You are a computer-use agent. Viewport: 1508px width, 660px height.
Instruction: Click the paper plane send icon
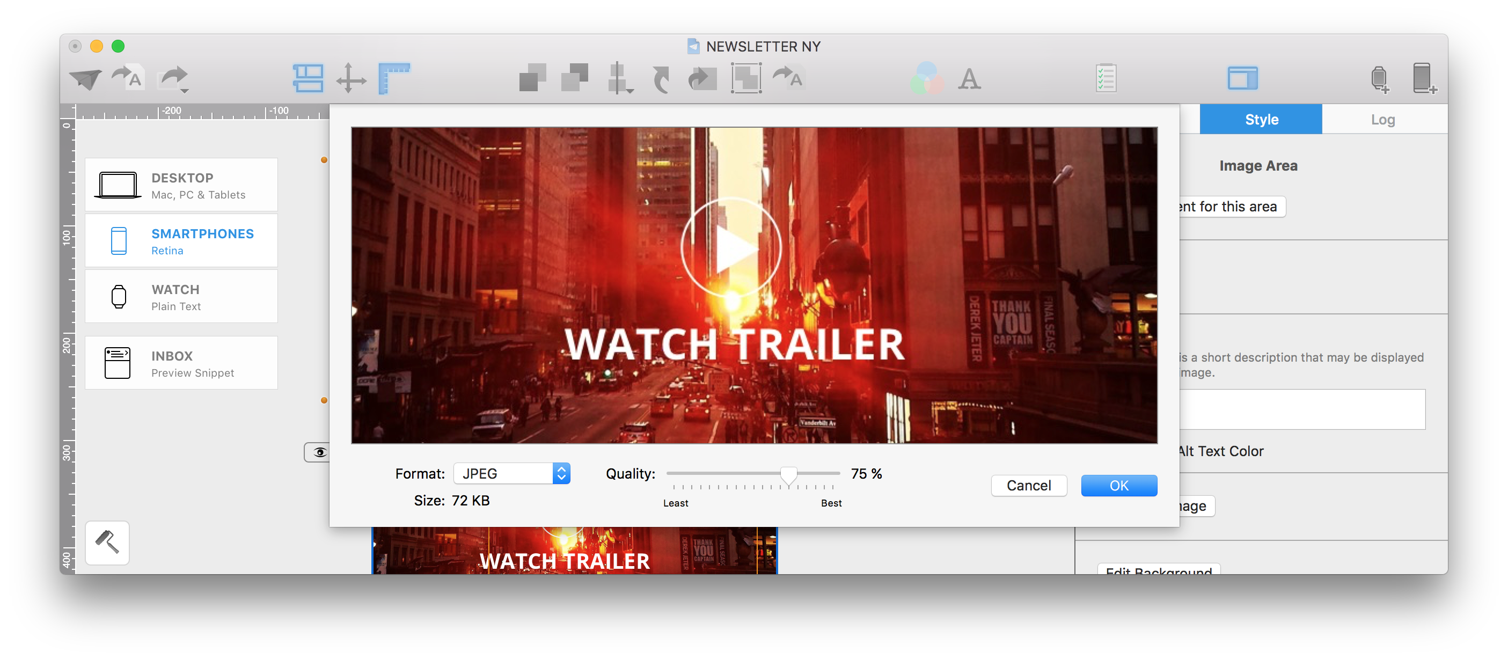click(85, 79)
